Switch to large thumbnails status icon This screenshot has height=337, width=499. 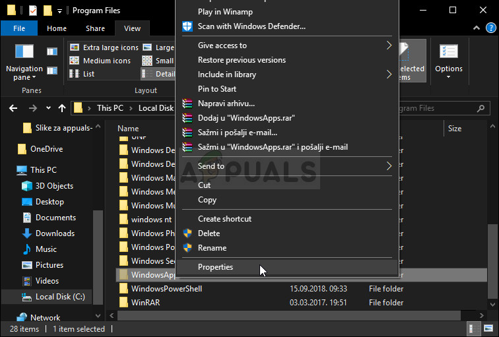point(488,328)
